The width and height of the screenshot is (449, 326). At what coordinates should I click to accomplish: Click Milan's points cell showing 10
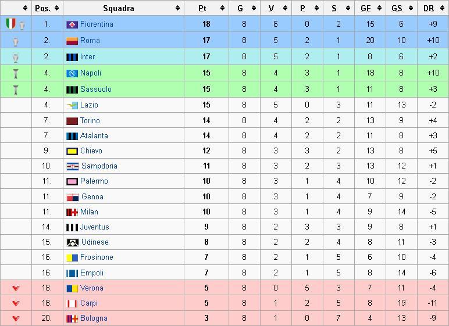[x=206, y=212]
